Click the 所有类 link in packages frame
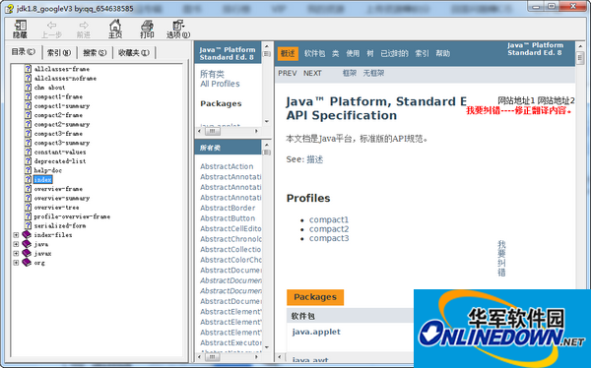 (x=212, y=74)
